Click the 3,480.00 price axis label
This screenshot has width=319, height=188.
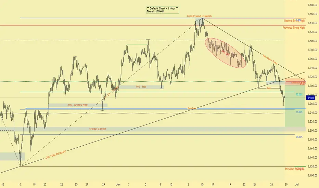click(x=312, y=5)
